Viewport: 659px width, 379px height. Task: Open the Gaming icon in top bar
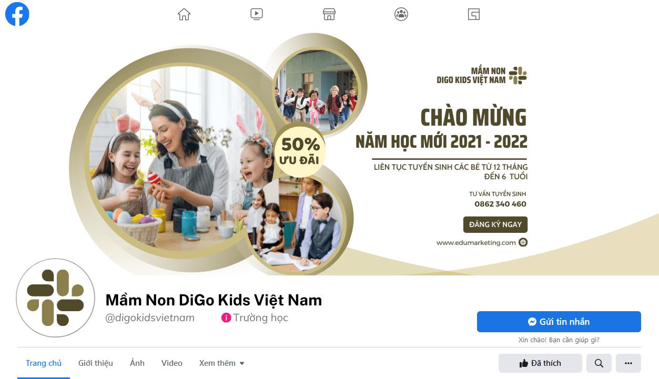(x=474, y=14)
